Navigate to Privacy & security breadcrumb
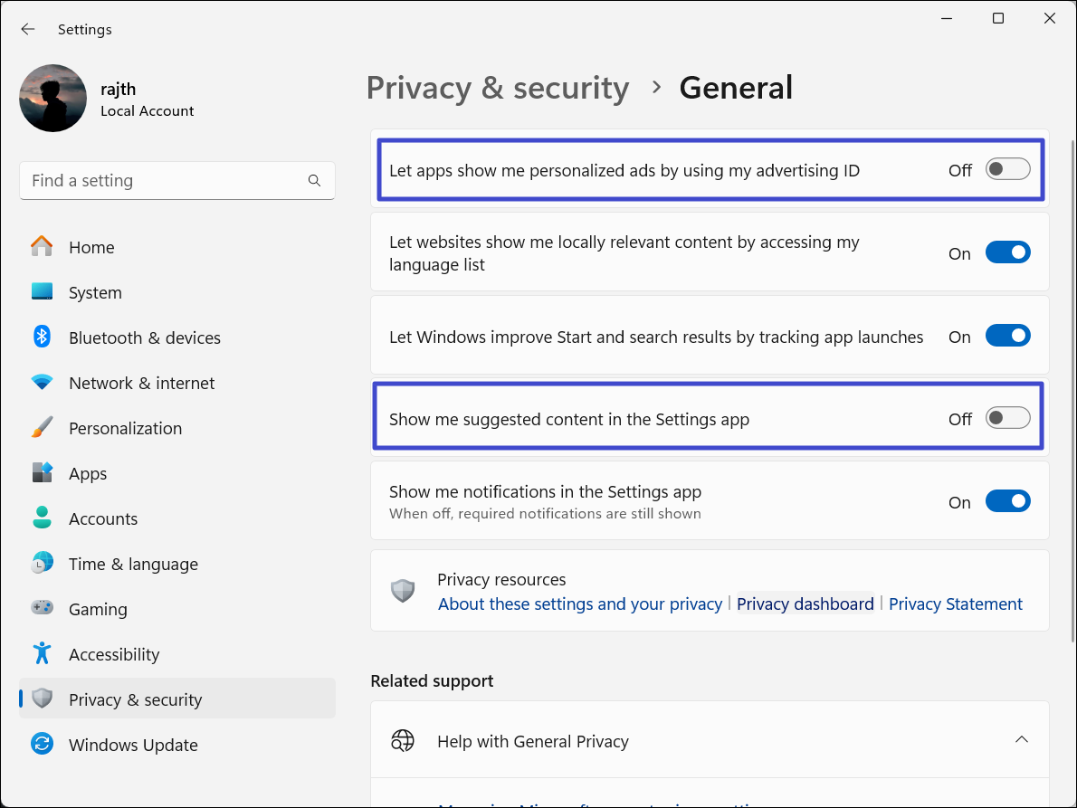Screen dimensions: 1077x808 tap(497, 88)
